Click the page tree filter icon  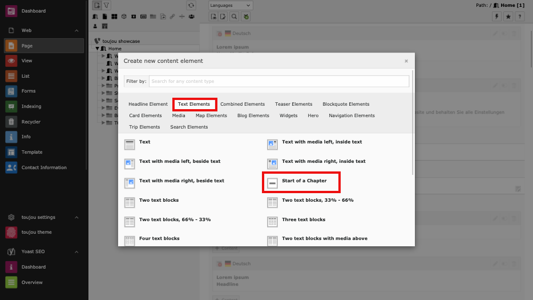pyautogui.click(x=106, y=5)
